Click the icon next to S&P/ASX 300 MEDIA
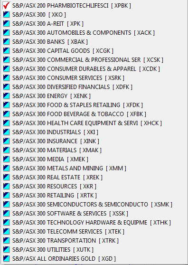Viewport: 188px width, 265px height. [6, 159]
